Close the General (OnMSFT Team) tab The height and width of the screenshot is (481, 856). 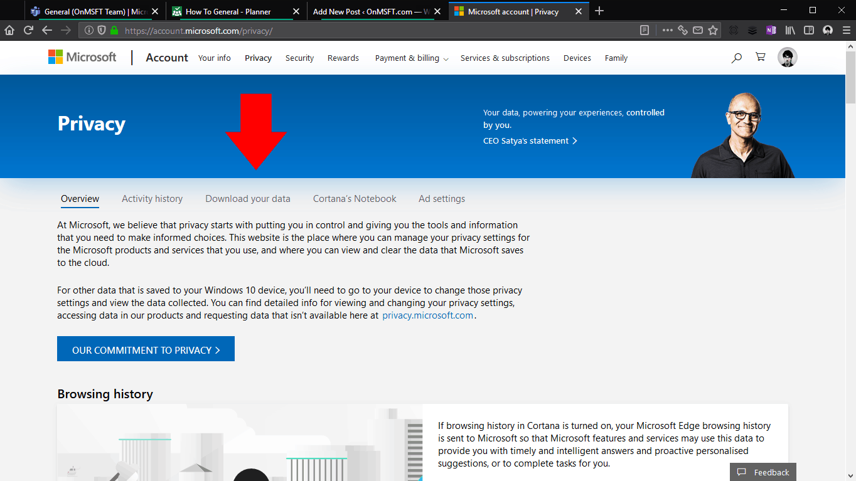[155, 11]
